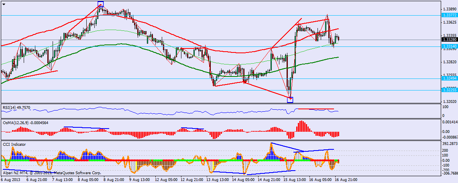Click the 1.32820 value on price scale
This screenshot has width=458, height=183.
click(450, 62)
